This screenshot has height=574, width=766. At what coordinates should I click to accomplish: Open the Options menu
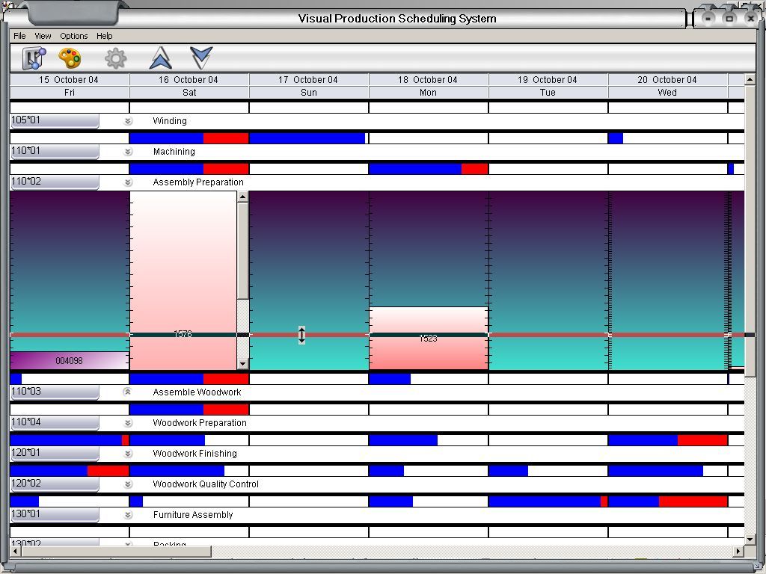pos(74,36)
